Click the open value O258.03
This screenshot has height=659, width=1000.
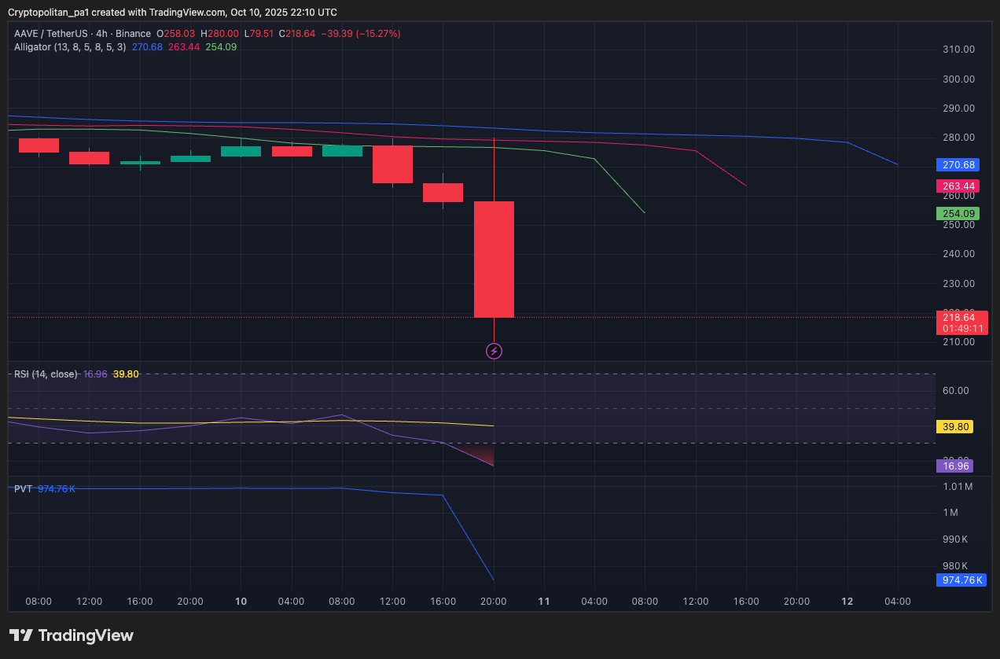175,34
